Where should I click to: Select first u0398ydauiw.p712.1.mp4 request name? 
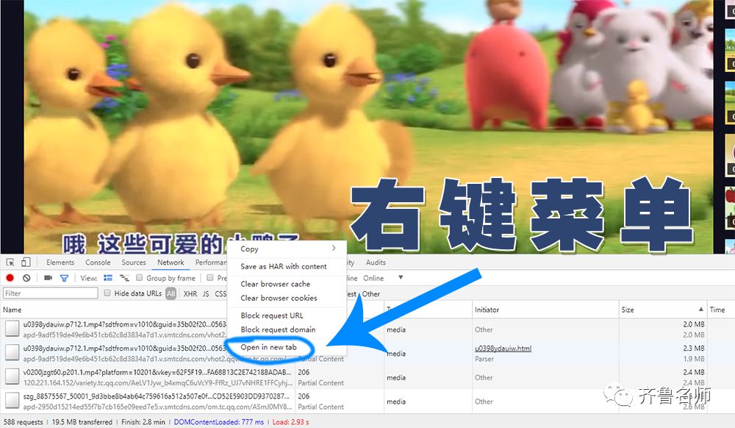[125, 324]
